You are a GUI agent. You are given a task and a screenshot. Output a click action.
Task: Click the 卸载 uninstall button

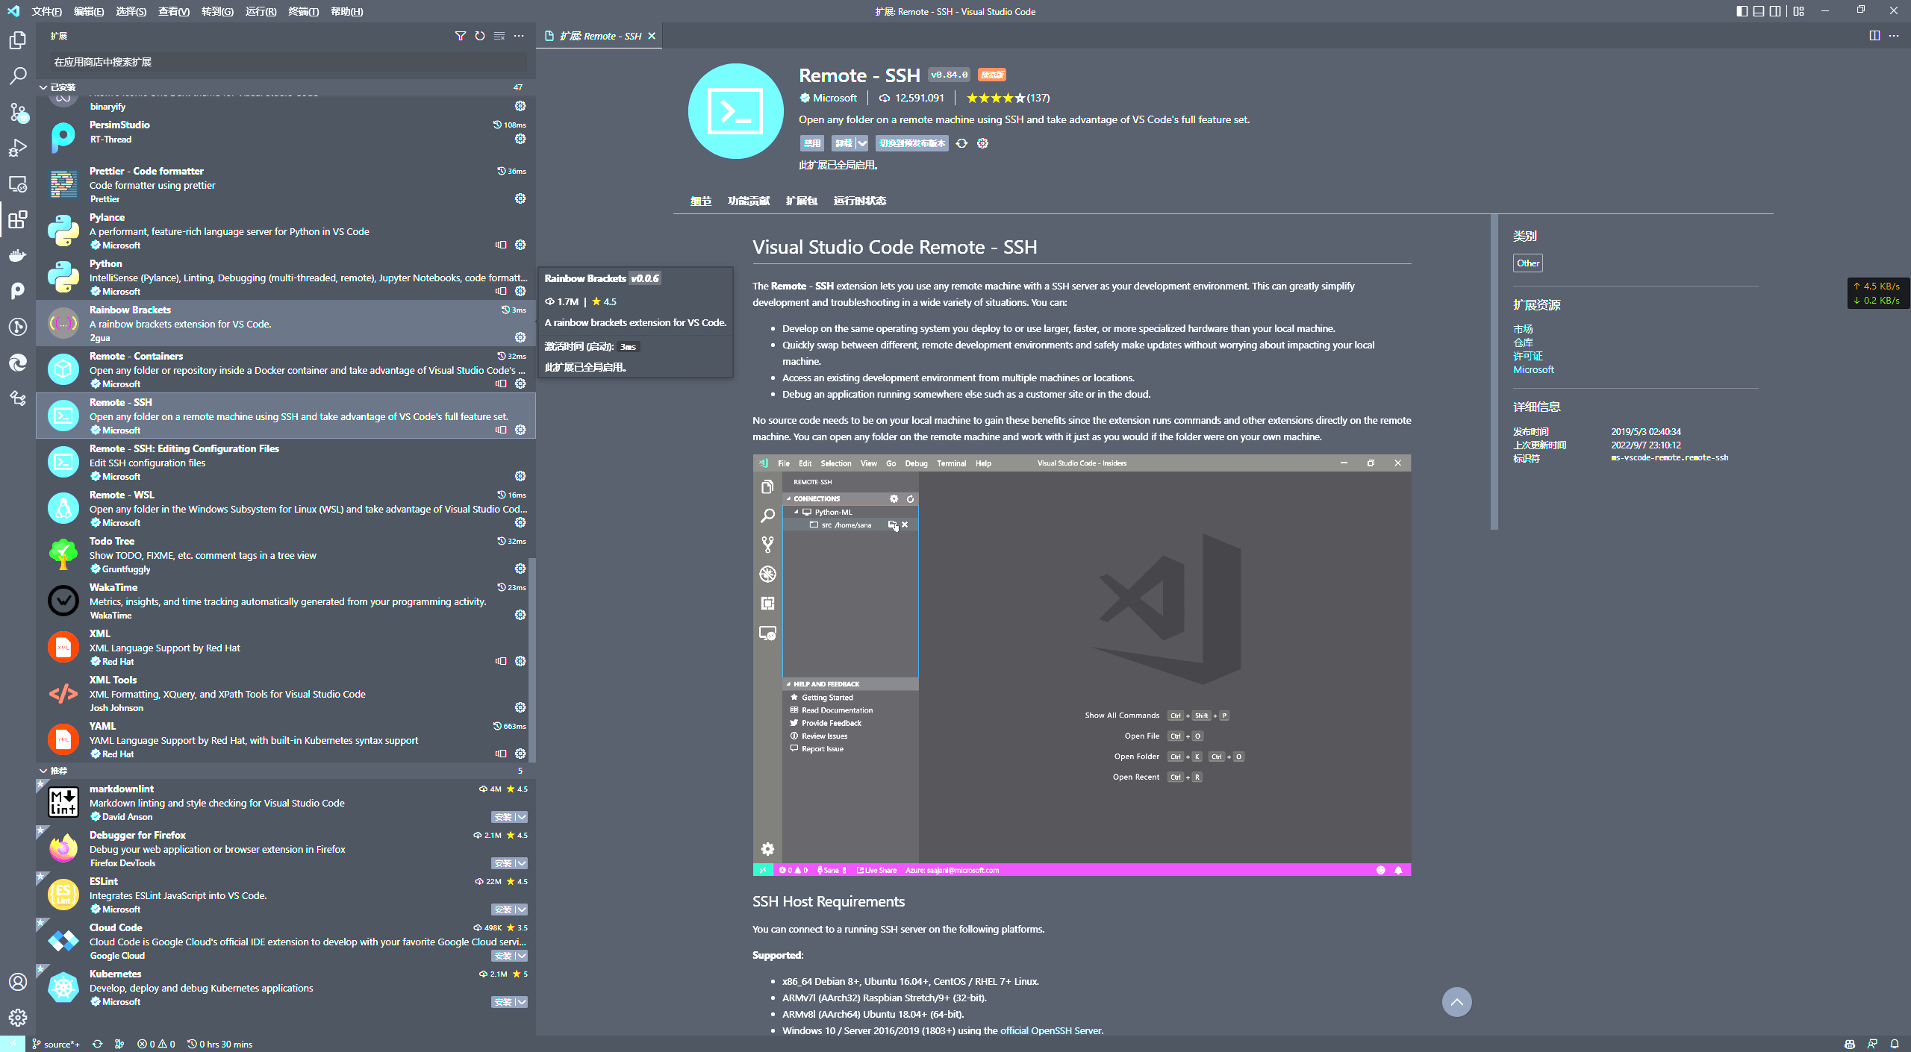pyautogui.click(x=844, y=143)
